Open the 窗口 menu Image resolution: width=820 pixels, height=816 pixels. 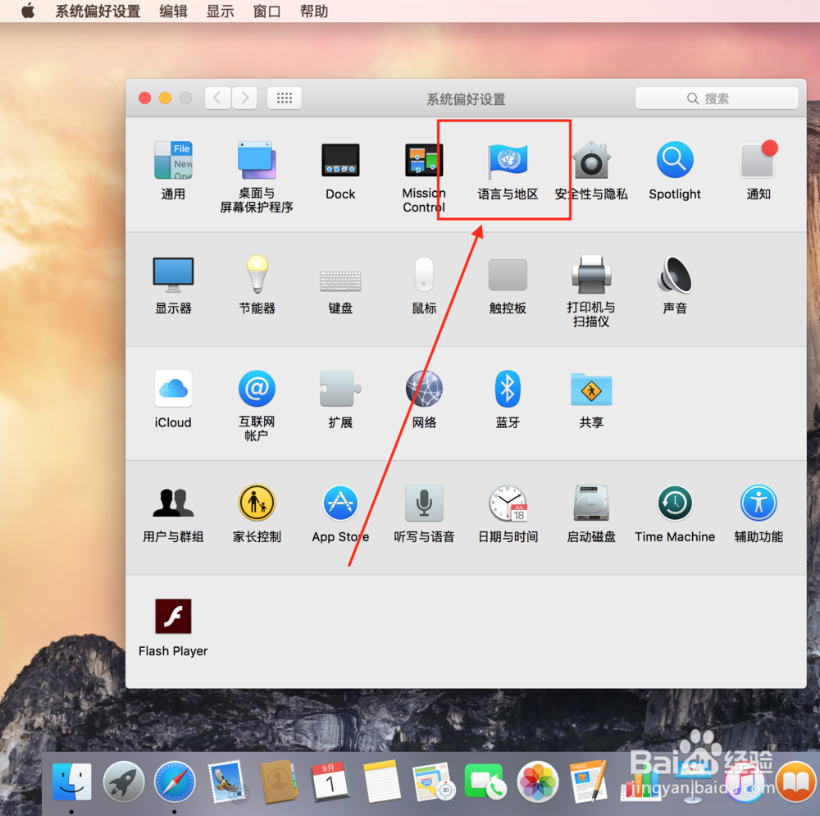pos(267,11)
